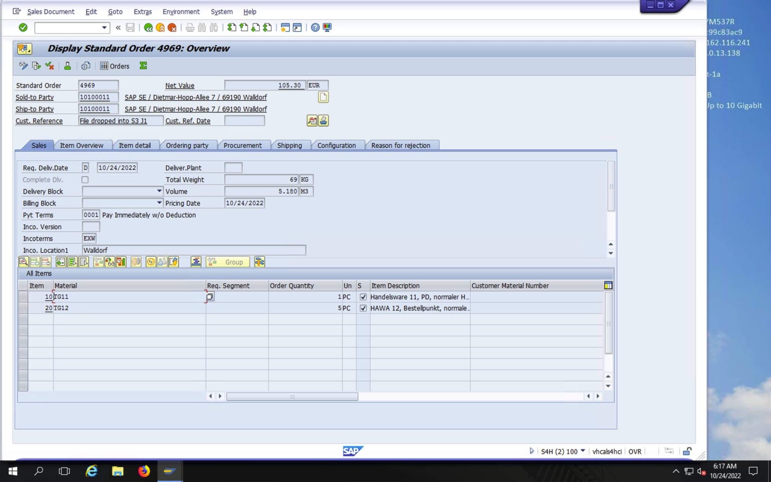Click the Cust. Ref. Date input field
This screenshot has width=771, height=482.
pos(245,120)
